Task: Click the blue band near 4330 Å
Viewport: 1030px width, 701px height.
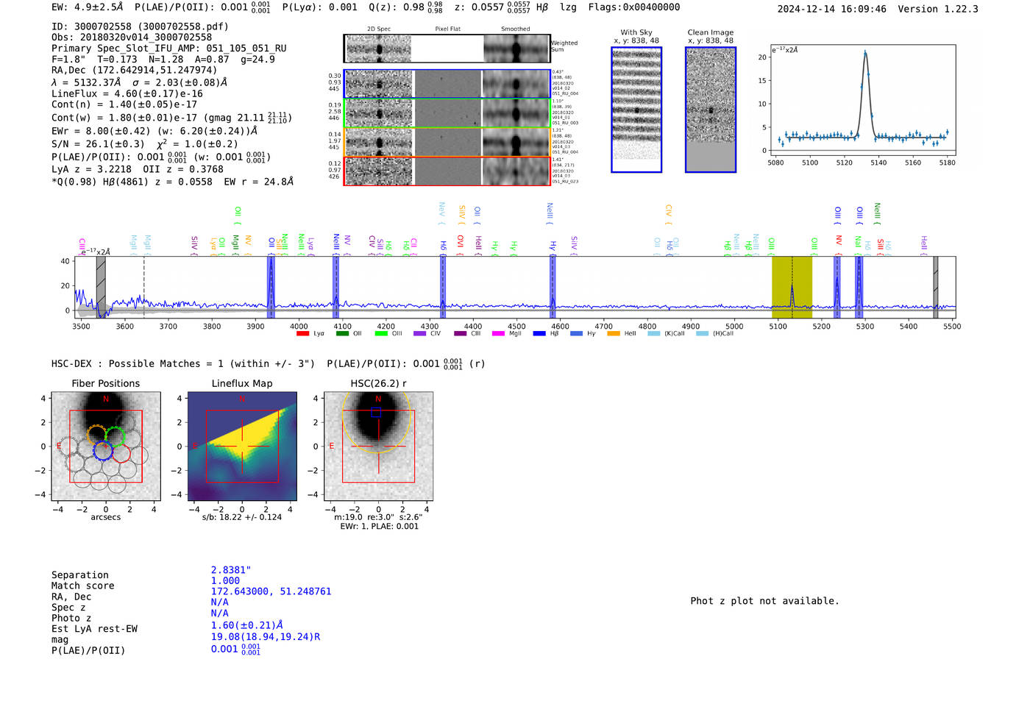Action: point(443,287)
